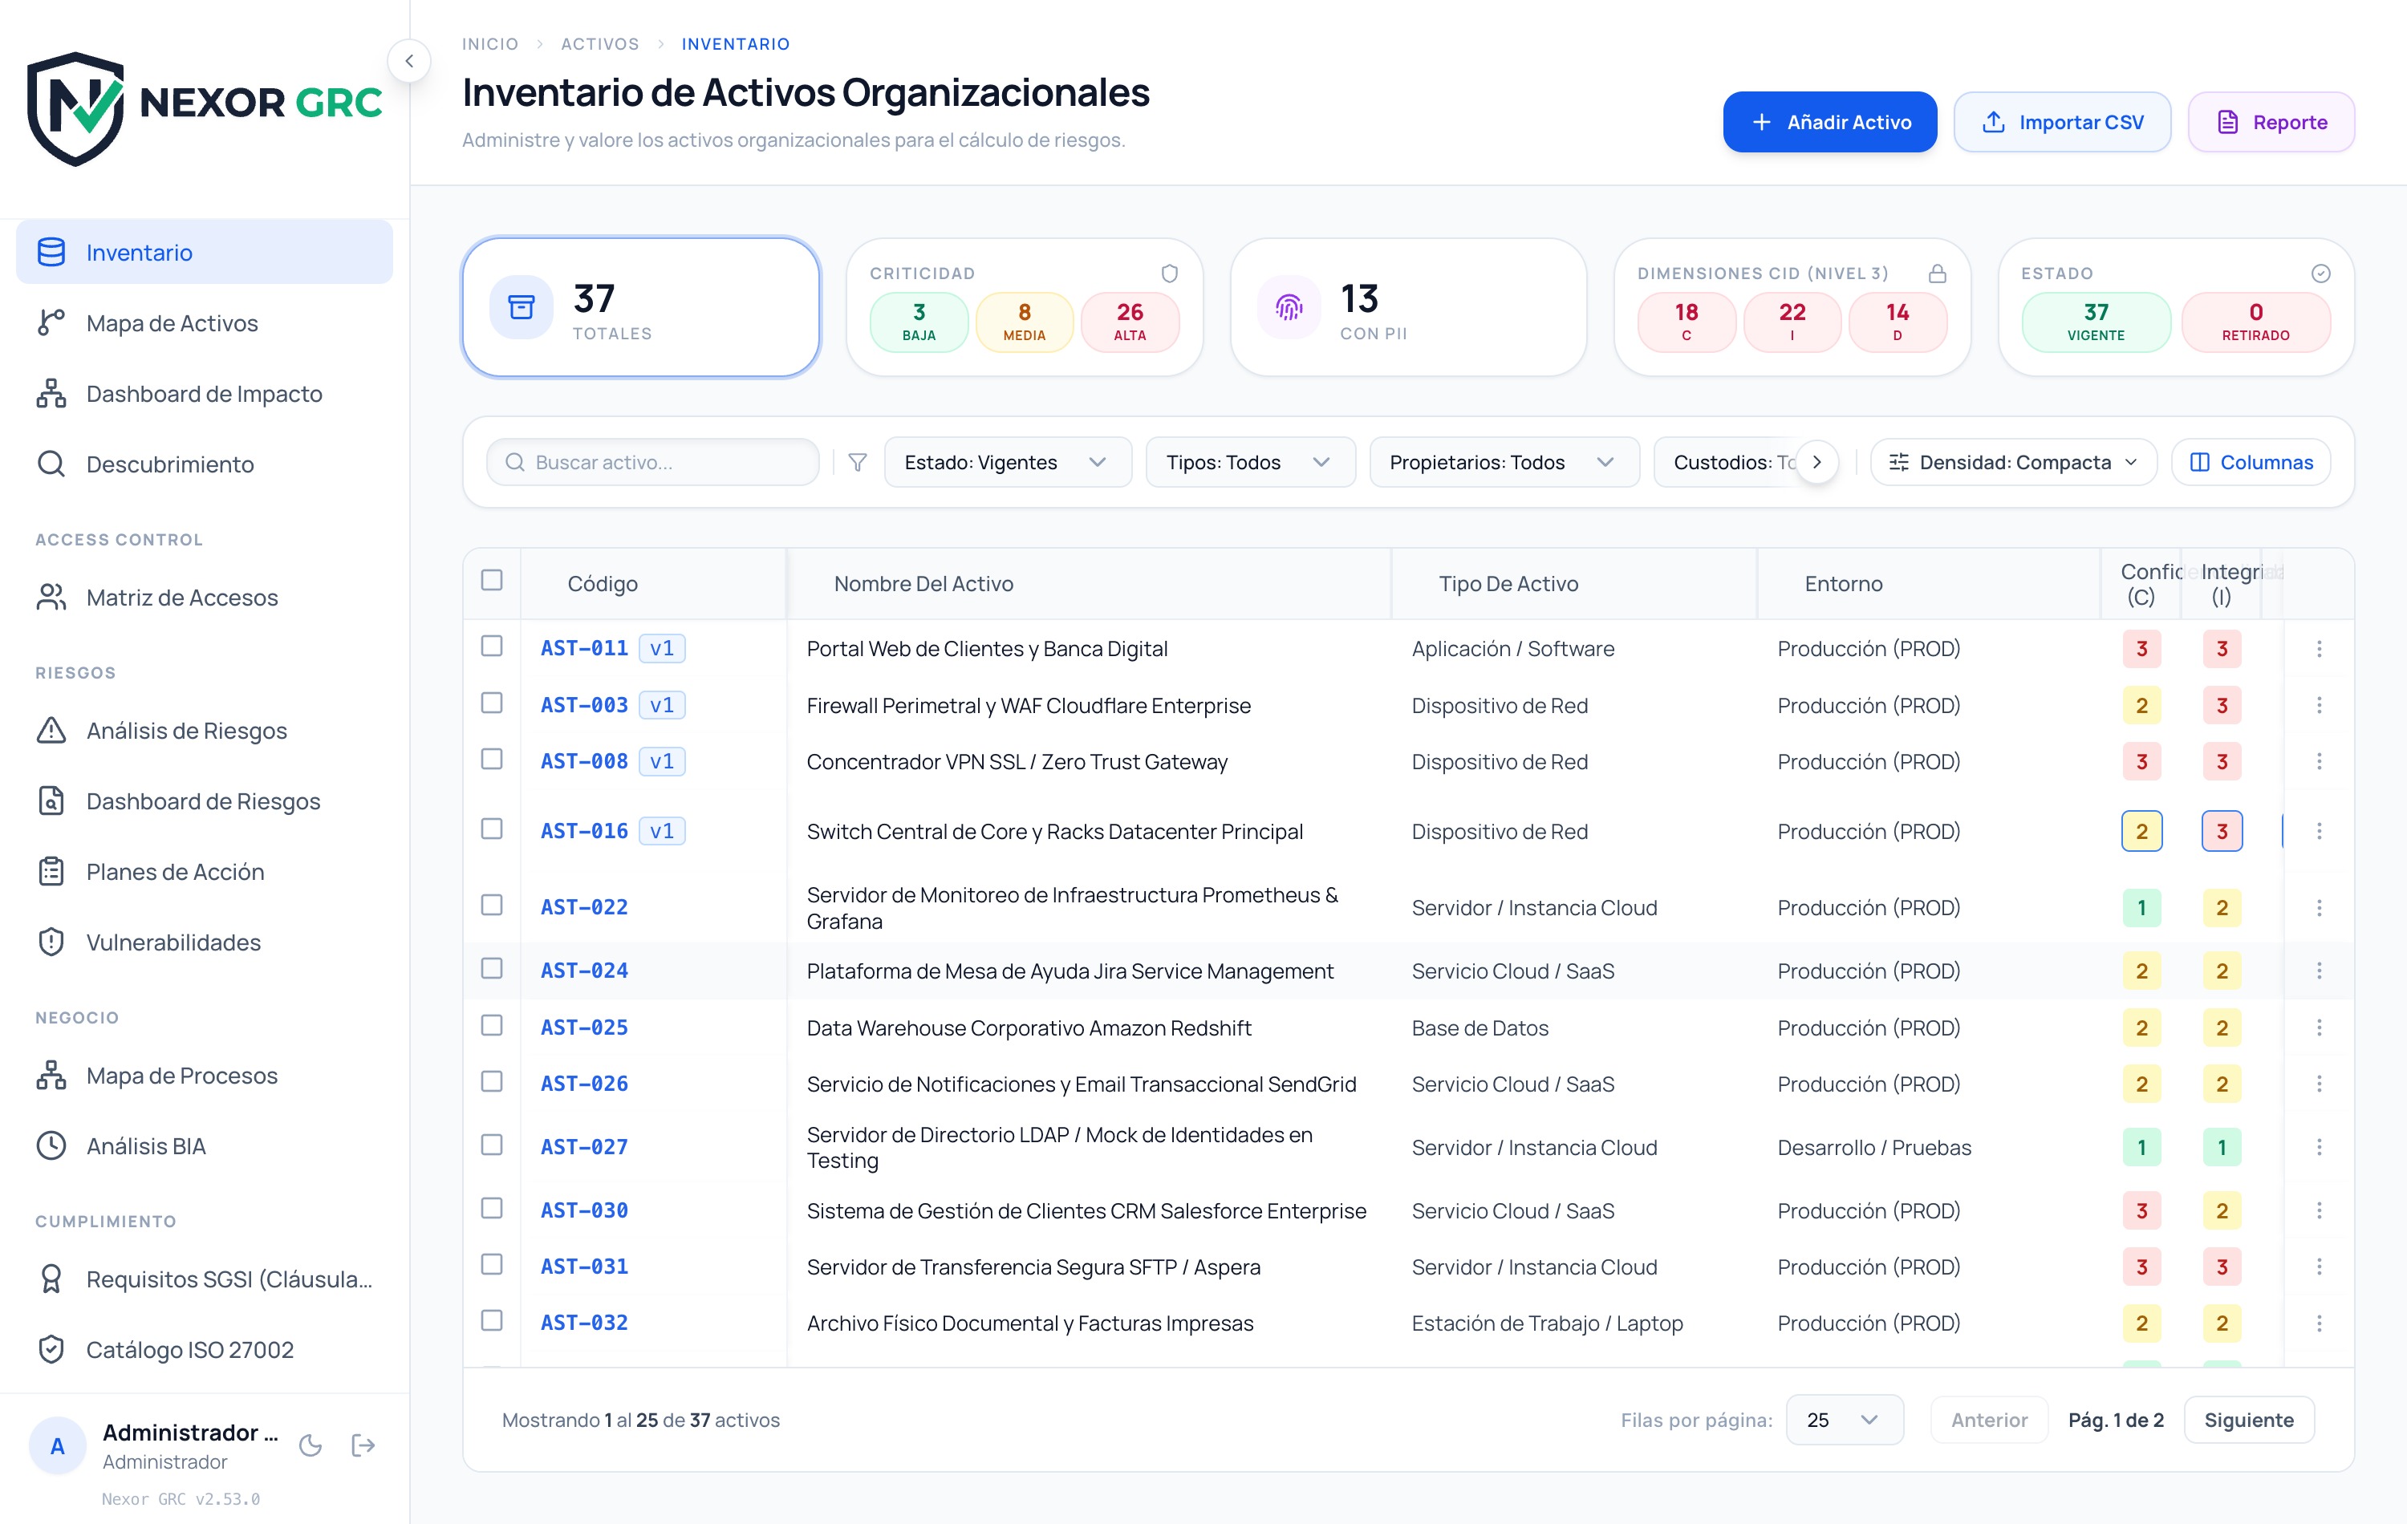Click version badge v1 of AST-008
This screenshot has height=1524, width=2407.
point(662,761)
